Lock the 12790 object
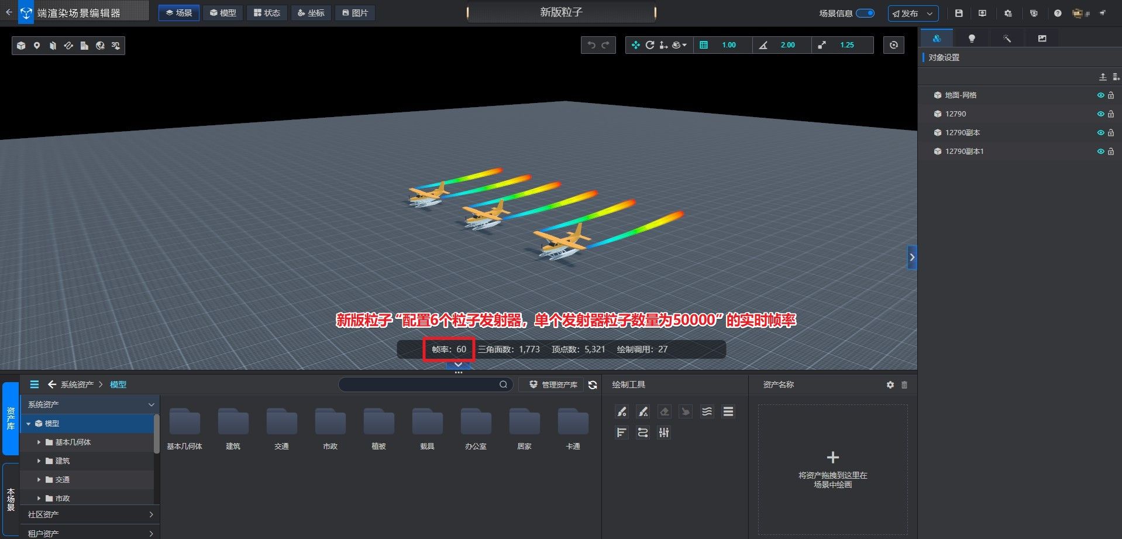1122x539 pixels. 1111,114
